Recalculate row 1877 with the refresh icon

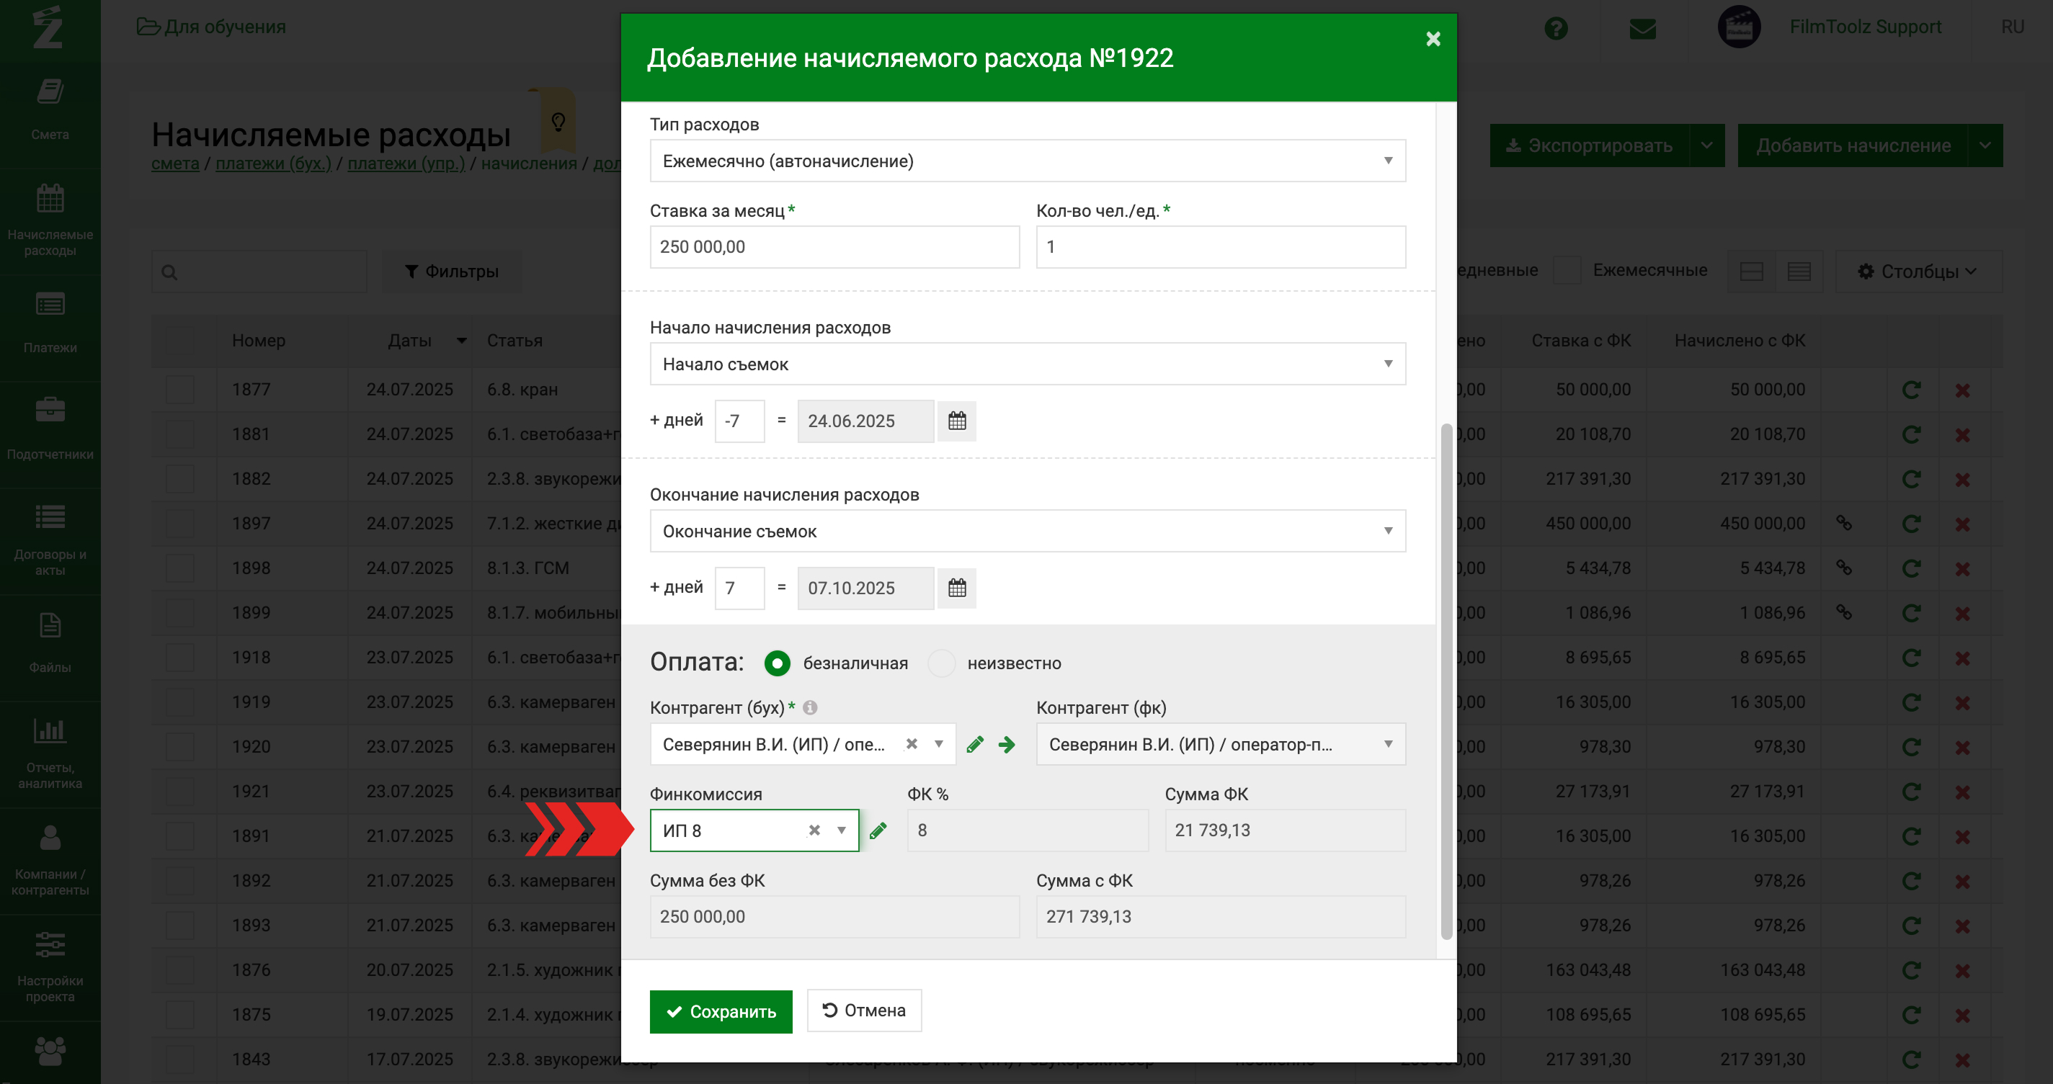coord(1911,390)
